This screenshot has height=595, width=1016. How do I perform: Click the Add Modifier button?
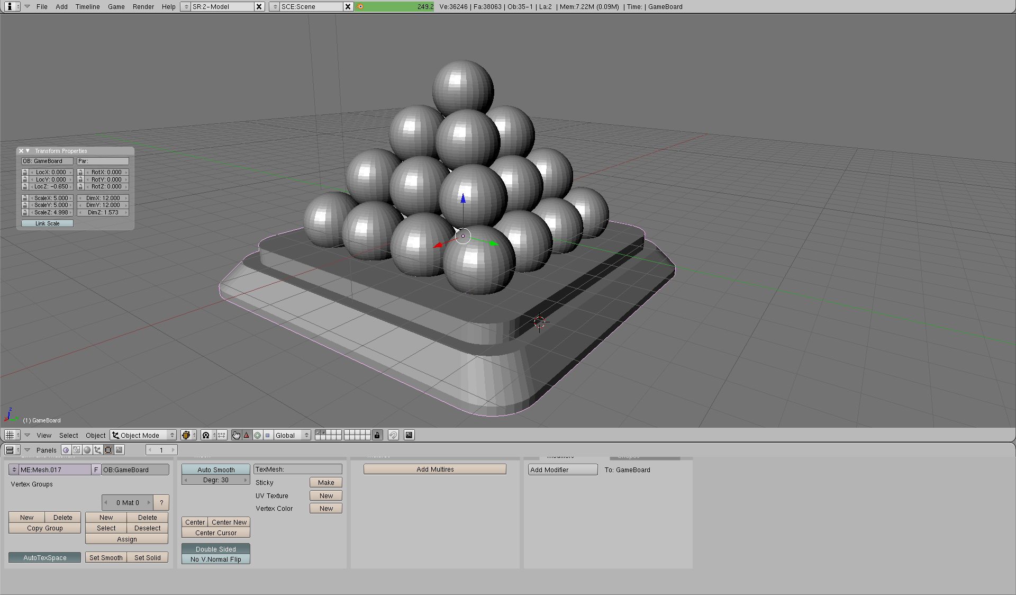tap(563, 470)
